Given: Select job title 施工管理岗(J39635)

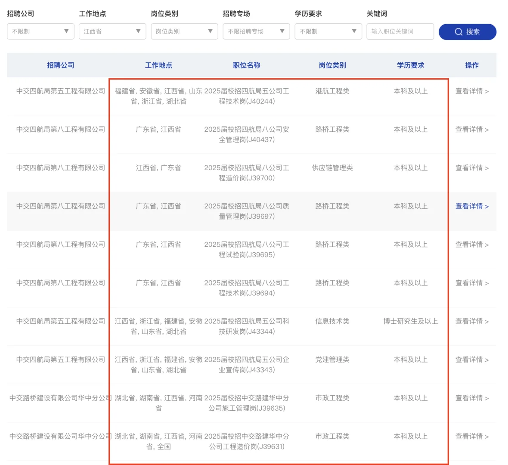Looking at the screenshot, I should pyautogui.click(x=247, y=403).
